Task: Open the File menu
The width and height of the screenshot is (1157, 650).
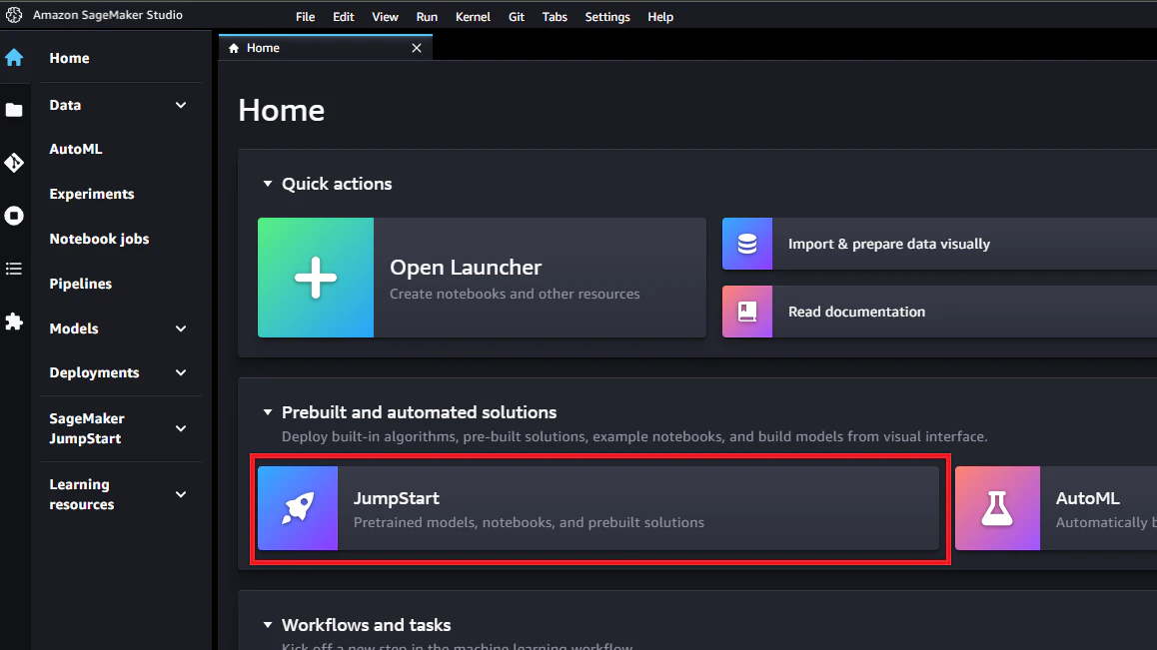Action: (306, 16)
